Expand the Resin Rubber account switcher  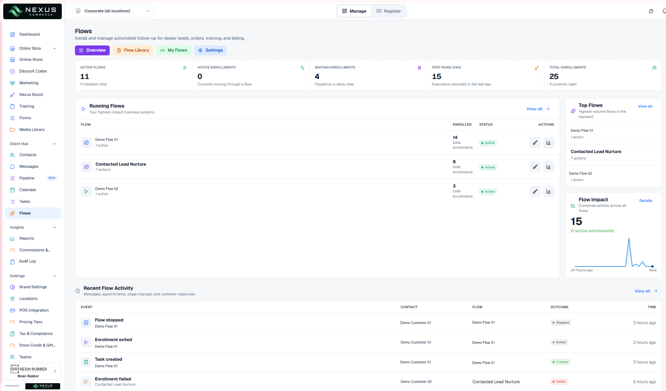(x=33, y=371)
